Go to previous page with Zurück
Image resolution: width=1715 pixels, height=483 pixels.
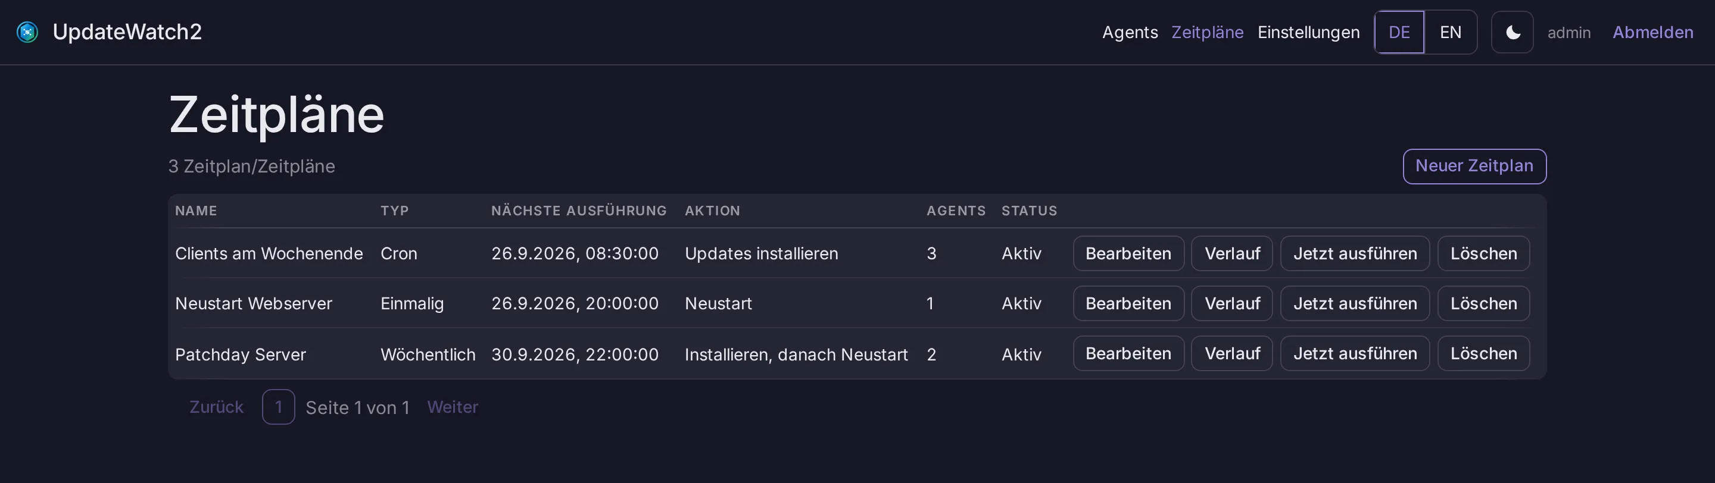click(216, 407)
